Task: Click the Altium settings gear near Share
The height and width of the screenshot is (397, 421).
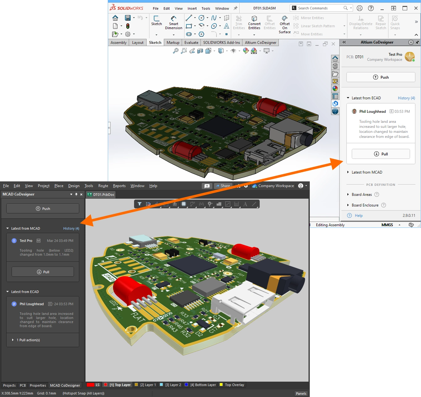Action: (246, 186)
